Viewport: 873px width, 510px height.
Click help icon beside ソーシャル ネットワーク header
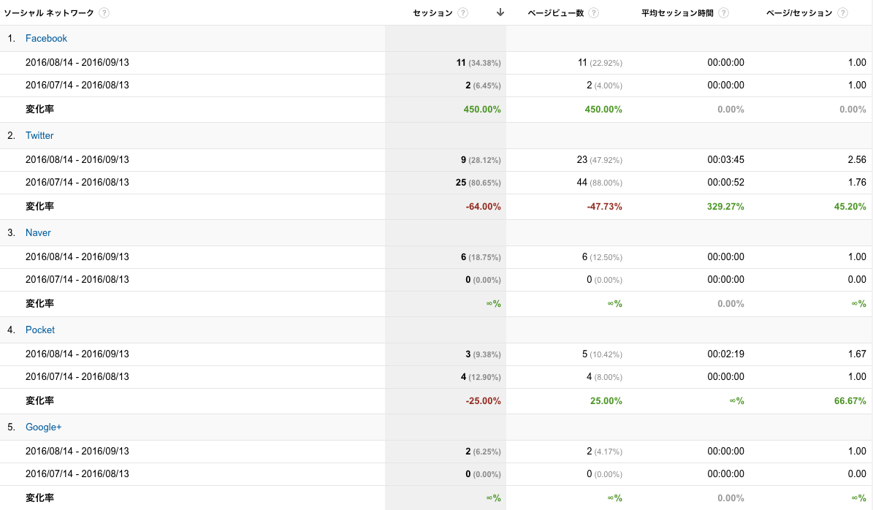tap(104, 13)
